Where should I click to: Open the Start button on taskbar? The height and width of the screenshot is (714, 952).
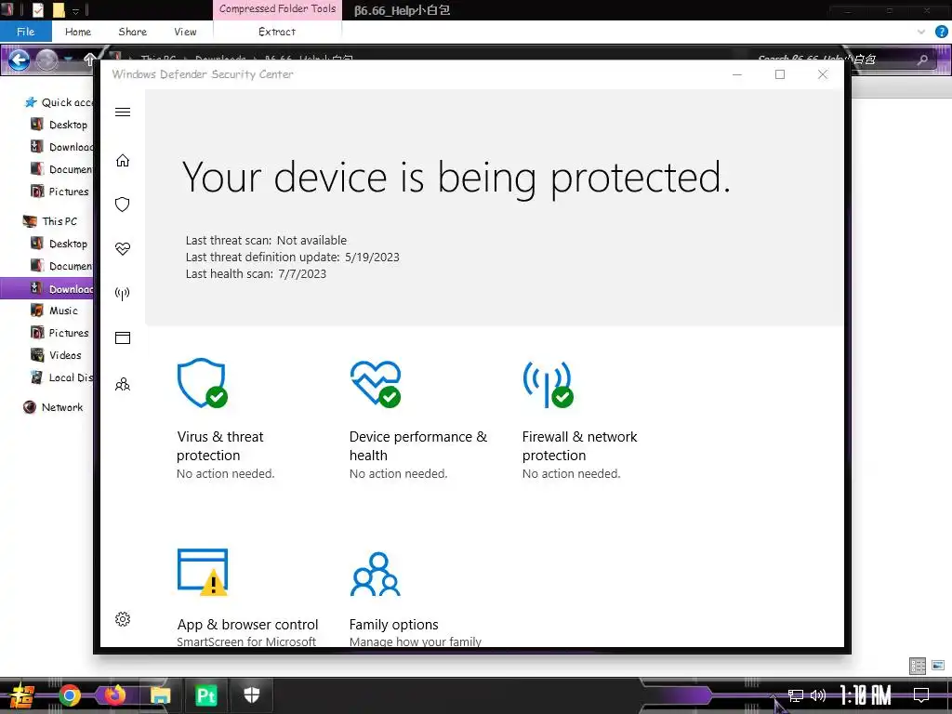pos(22,695)
